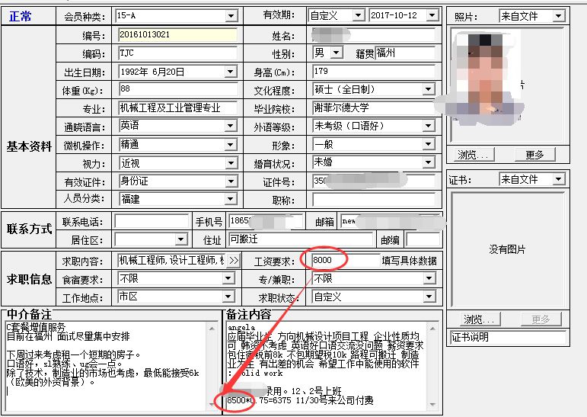Open the 工作地点 dropdown showing 市区

(x=228, y=297)
